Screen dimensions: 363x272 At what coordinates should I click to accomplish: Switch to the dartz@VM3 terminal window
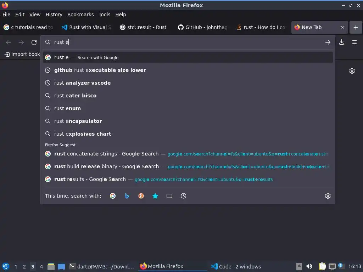(102, 266)
